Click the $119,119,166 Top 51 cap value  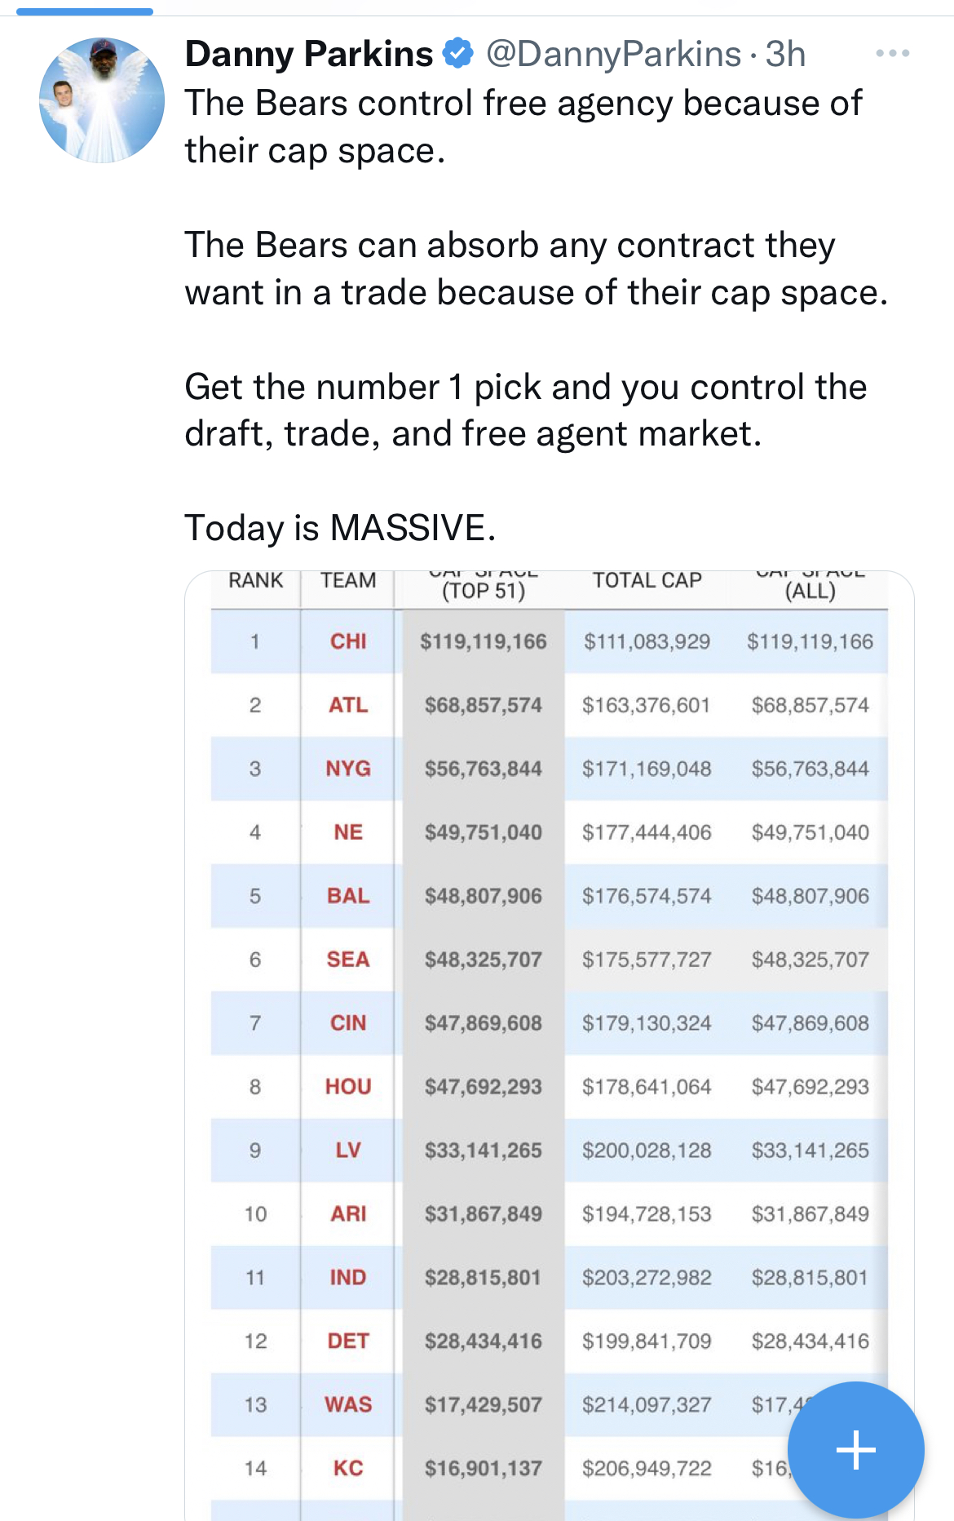click(x=483, y=641)
